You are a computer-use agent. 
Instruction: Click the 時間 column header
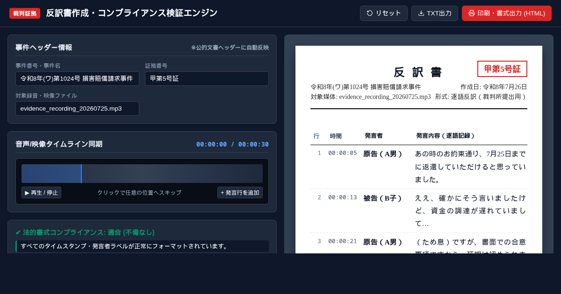[x=336, y=136]
